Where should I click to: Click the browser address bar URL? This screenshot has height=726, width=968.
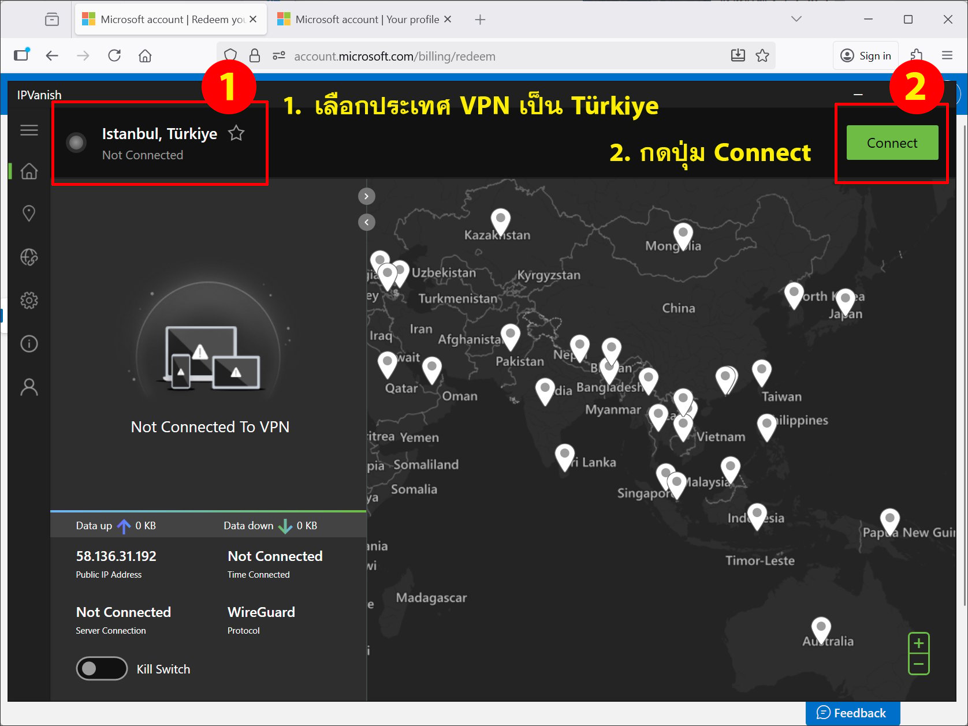point(394,56)
